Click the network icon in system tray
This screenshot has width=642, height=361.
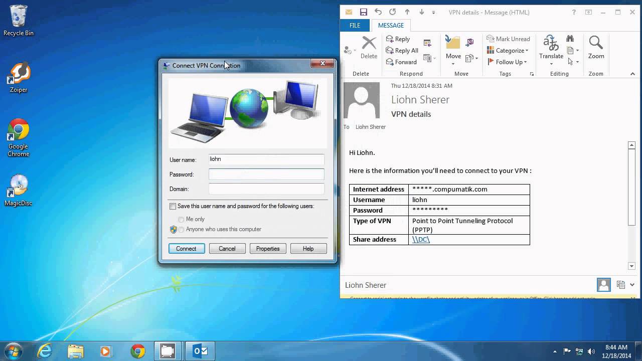tap(579, 351)
